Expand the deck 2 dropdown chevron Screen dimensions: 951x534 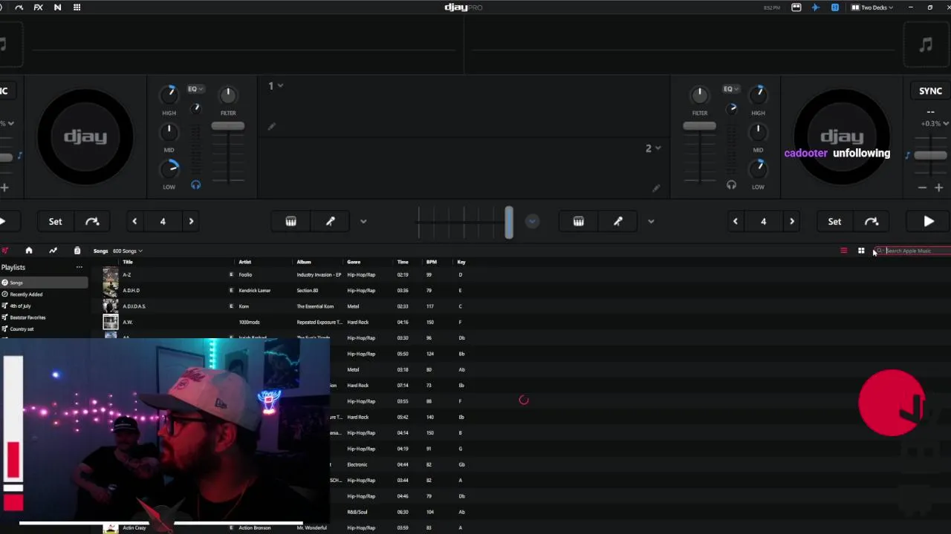tap(658, 148)
